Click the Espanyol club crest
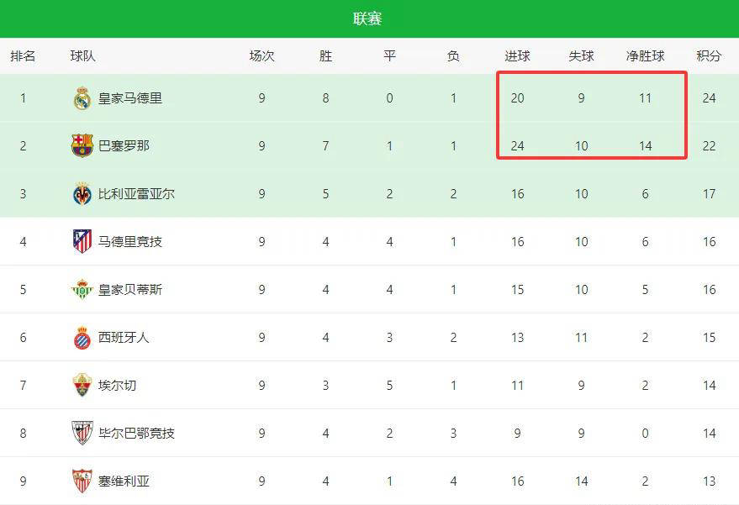 point(82,338)
